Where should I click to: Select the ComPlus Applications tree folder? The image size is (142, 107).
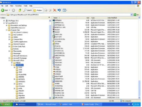pos(19,42)
